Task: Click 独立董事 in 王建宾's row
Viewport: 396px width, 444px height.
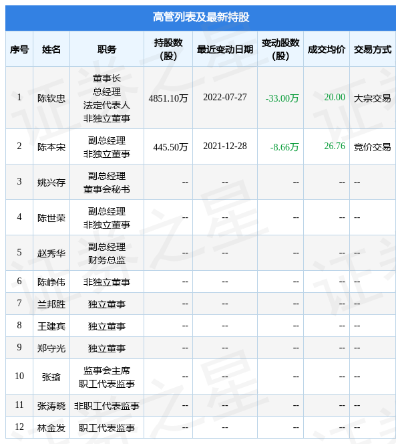Action: click(x=107, y=326)
